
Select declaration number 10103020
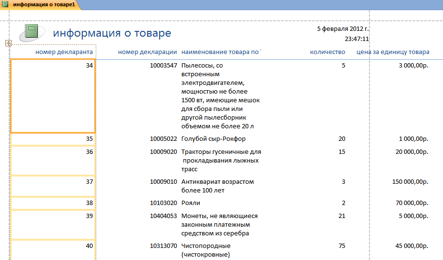tap(163, 203)
